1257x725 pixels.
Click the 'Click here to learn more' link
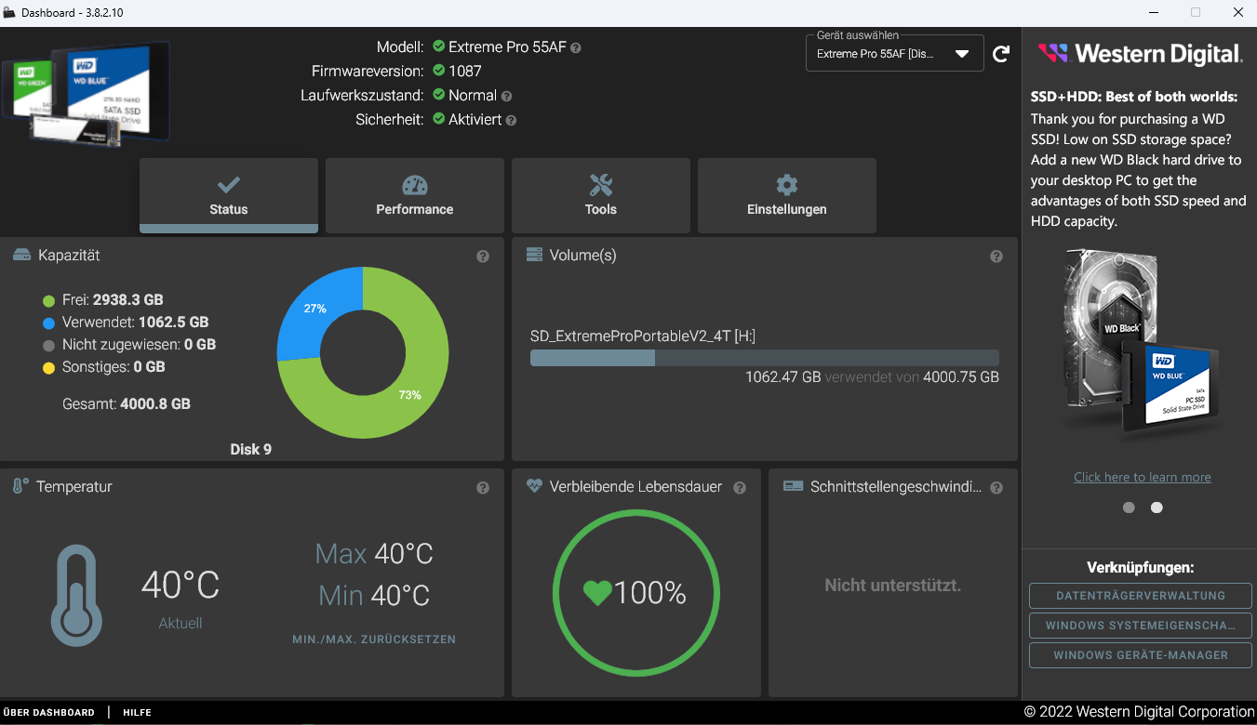(1143, 477)
